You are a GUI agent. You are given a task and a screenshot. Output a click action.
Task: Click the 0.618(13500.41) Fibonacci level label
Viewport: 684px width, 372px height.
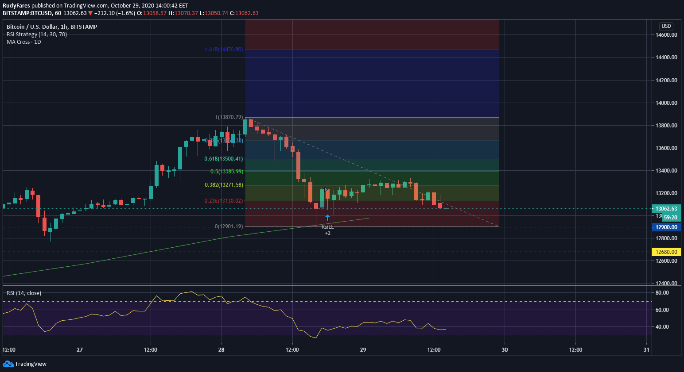click(223, 159)
